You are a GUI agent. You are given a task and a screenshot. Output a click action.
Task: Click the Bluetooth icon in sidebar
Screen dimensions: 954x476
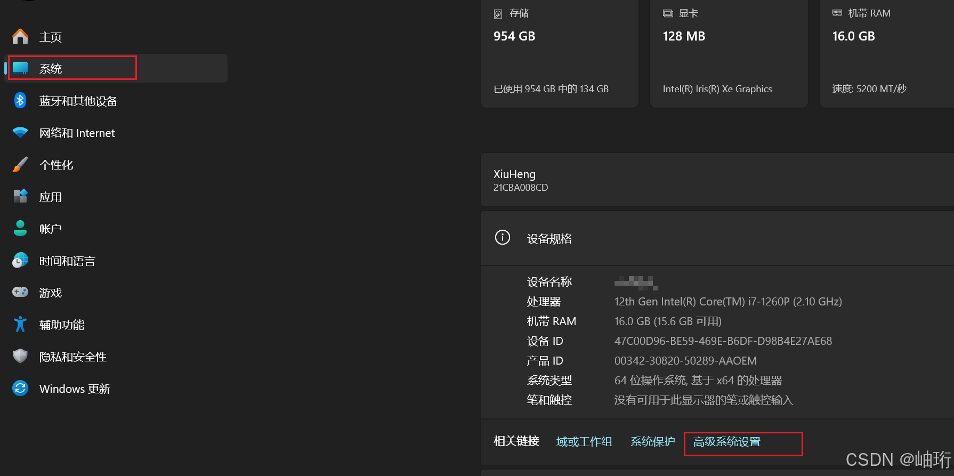[x=20, y=100]
